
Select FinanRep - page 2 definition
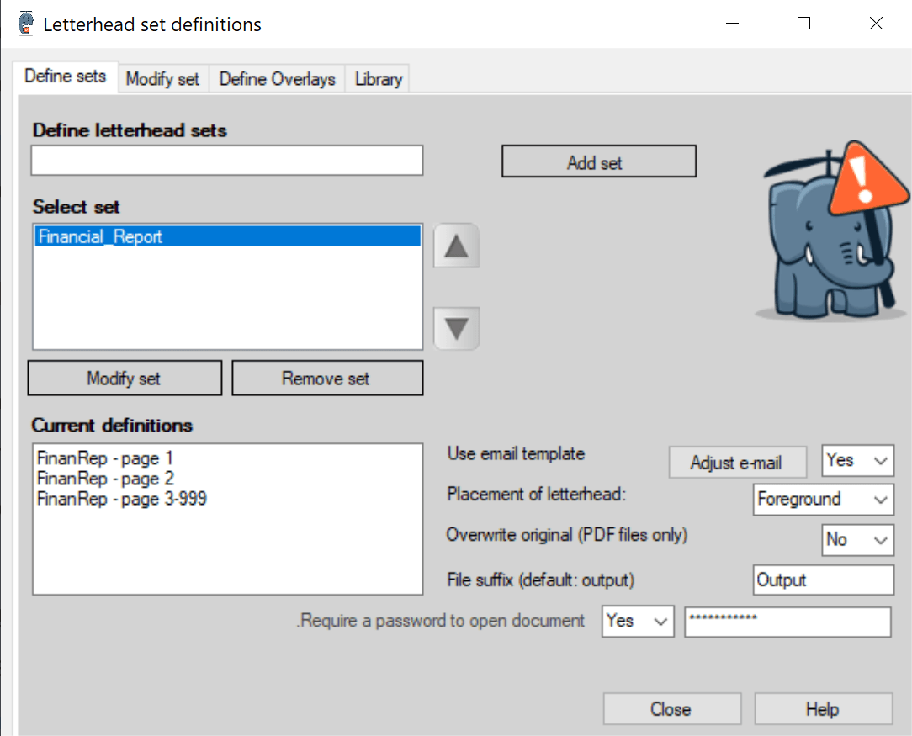tap(106, 479)
